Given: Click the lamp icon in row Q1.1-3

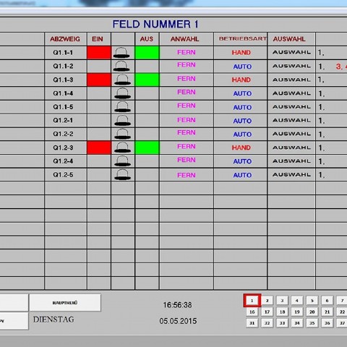Looking at the screenshot, I should [x=122, y=80].
